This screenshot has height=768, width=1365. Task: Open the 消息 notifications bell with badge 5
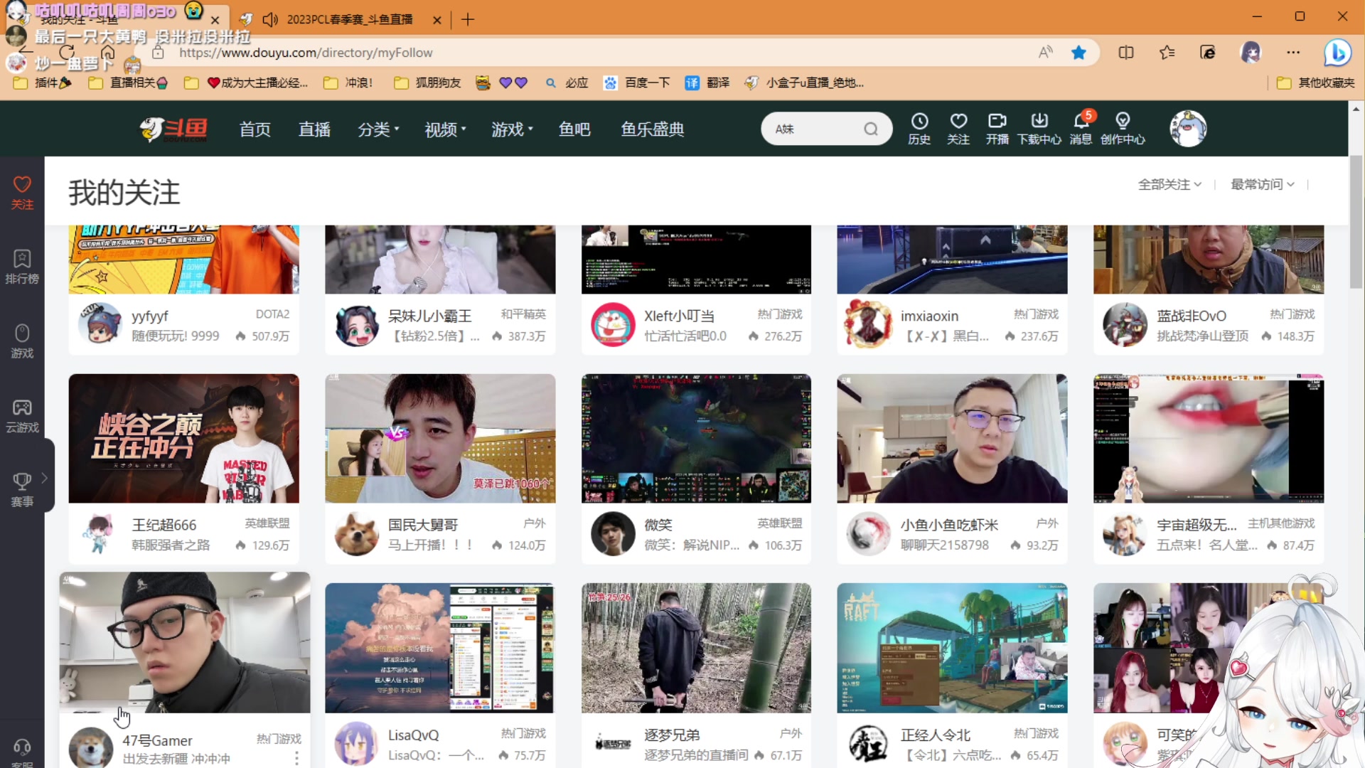pos(1081,128)
